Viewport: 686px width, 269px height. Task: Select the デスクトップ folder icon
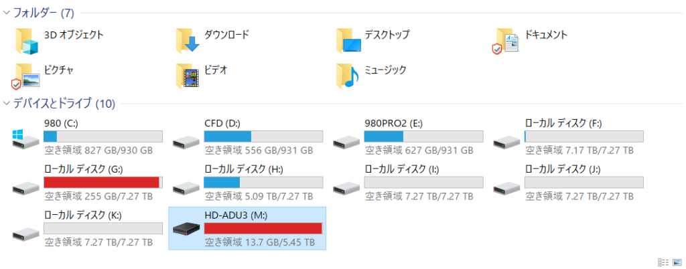[x=348, y=41]
